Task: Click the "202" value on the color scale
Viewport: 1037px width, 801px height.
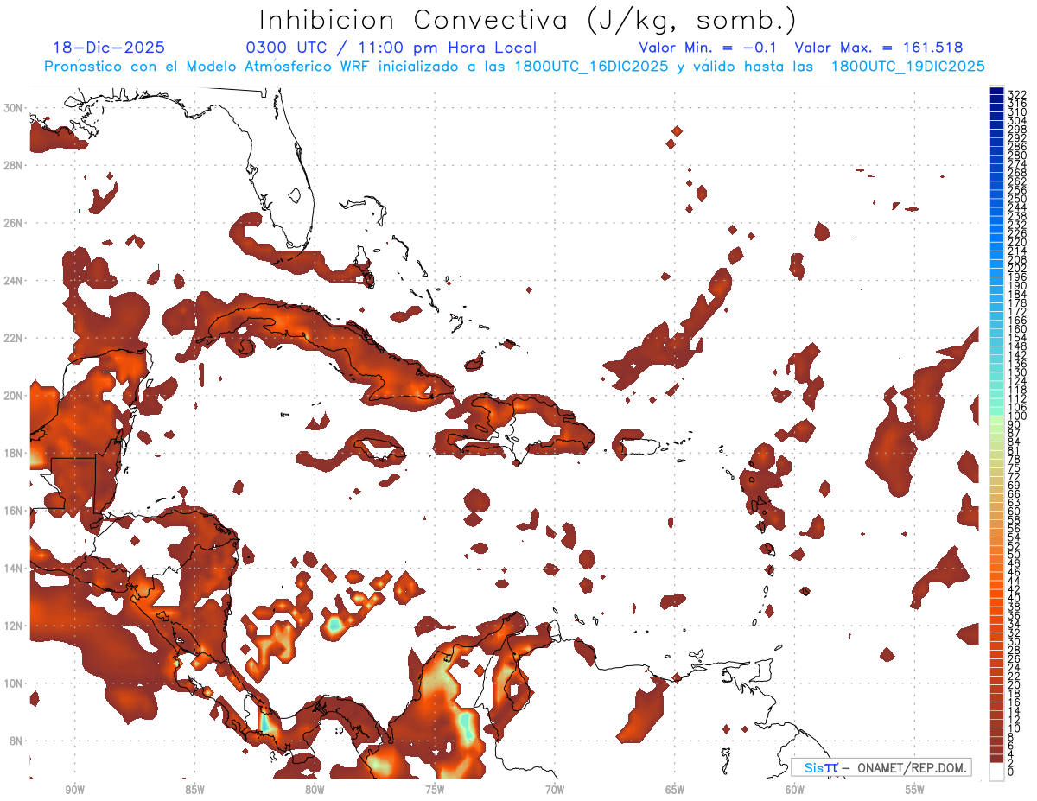Action: coord(1017,268)
